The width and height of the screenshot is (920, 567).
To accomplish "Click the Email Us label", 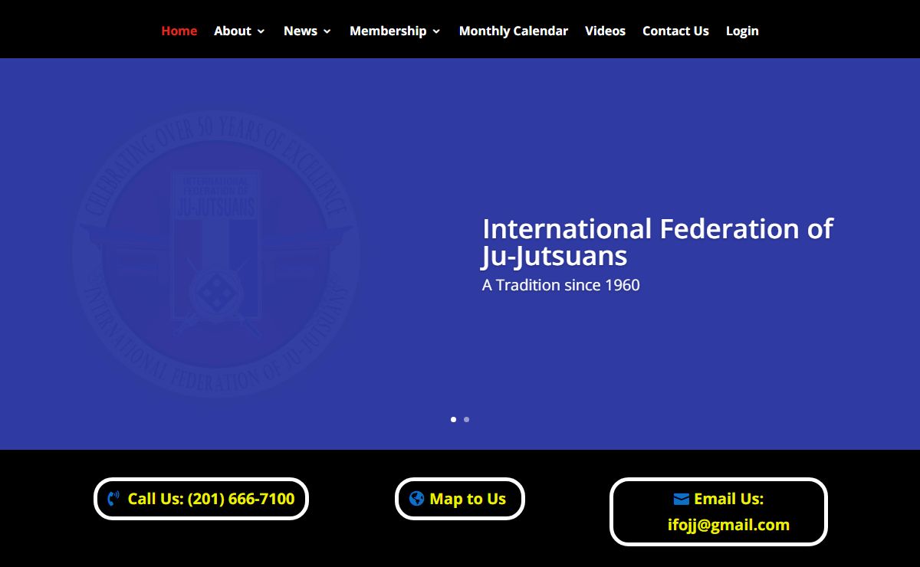I will [x=728, y=499].
